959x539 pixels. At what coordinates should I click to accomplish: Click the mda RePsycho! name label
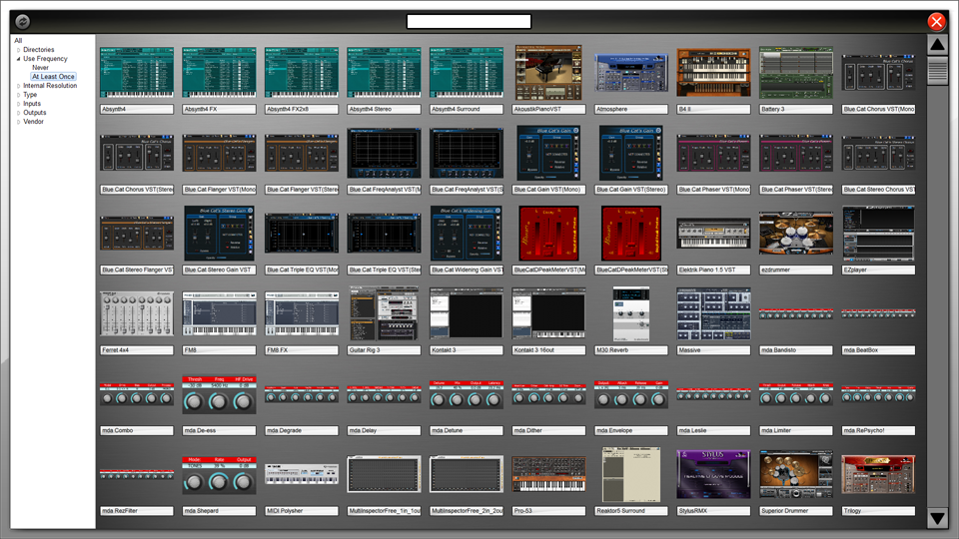[x=878, y=430]
